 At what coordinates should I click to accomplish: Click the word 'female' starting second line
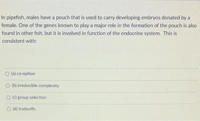9,25
